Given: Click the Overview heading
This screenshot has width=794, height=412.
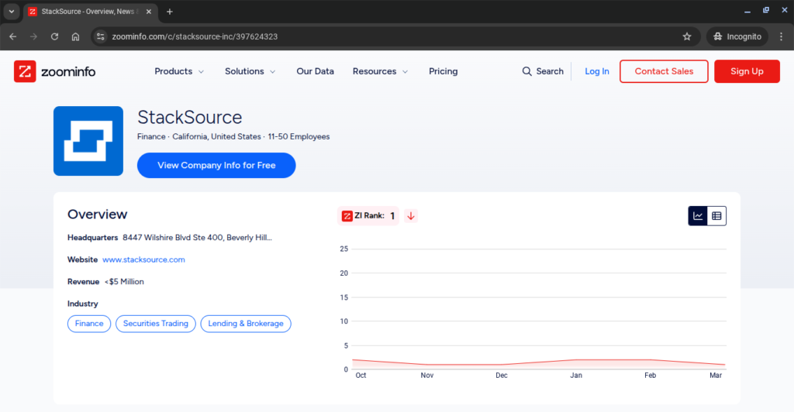Looking at the screenshot, I should [97, 215].
